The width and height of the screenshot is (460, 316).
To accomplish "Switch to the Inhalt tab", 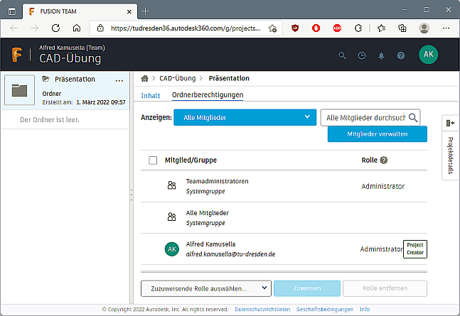I will [x=151, y=95].
